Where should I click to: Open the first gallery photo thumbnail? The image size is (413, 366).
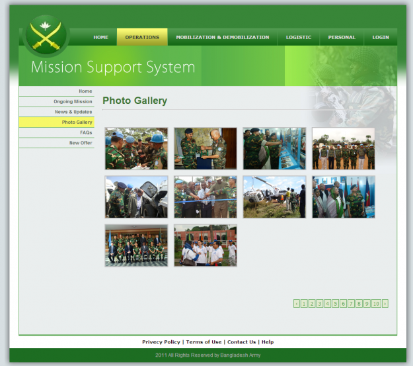coord(136,148)
